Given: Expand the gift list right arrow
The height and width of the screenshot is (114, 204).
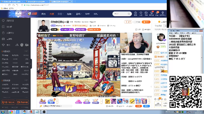Looking at the screenshot, I should 149,101.
